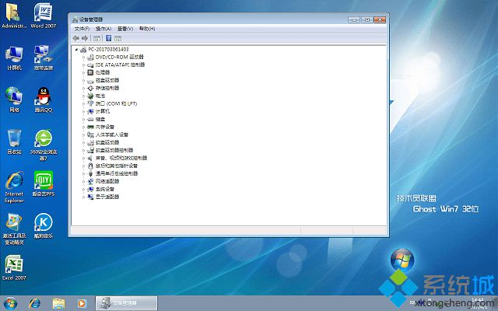Launch Windows Media Player from taskbar

tap(82, 303)
